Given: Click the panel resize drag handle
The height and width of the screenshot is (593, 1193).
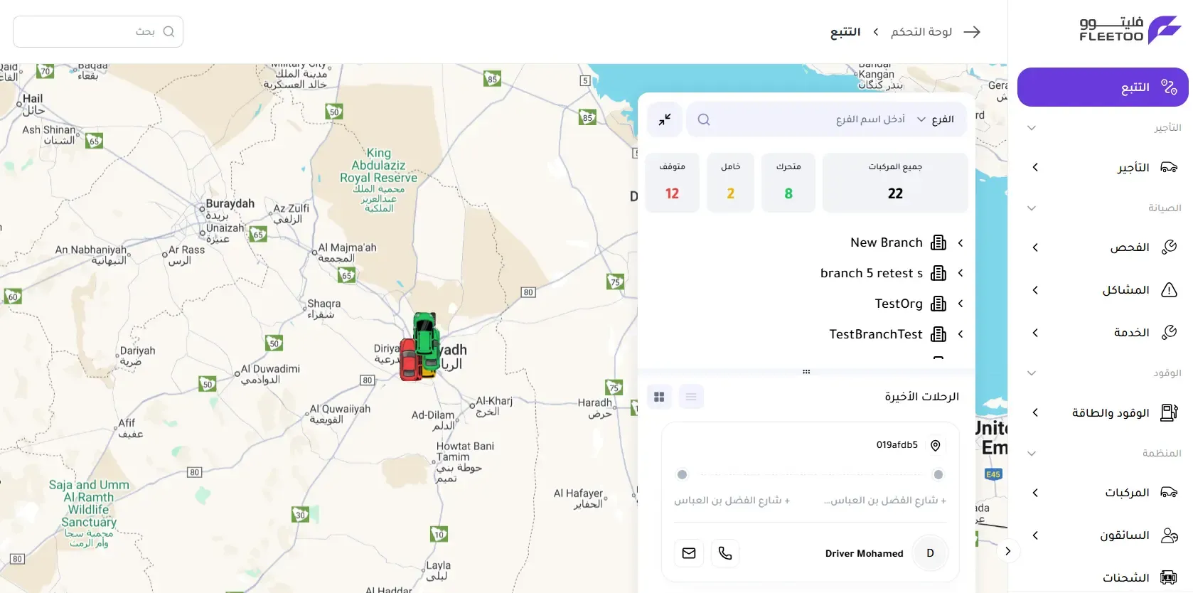Looking at the screenshot, I should tap(806, 372).
